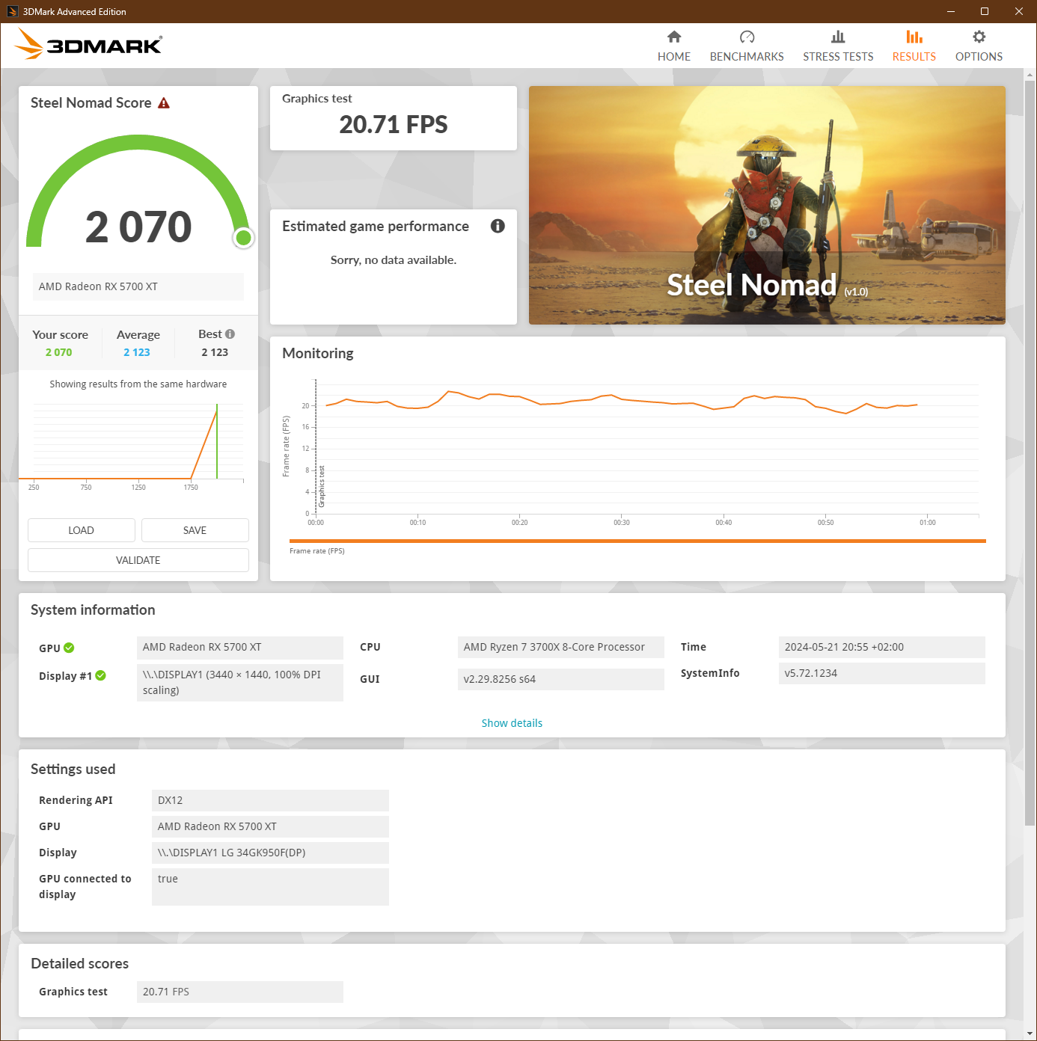The image size is (1037, 1041).
Task: Click the green check icon next to GPU
Action: click(69, 648)
